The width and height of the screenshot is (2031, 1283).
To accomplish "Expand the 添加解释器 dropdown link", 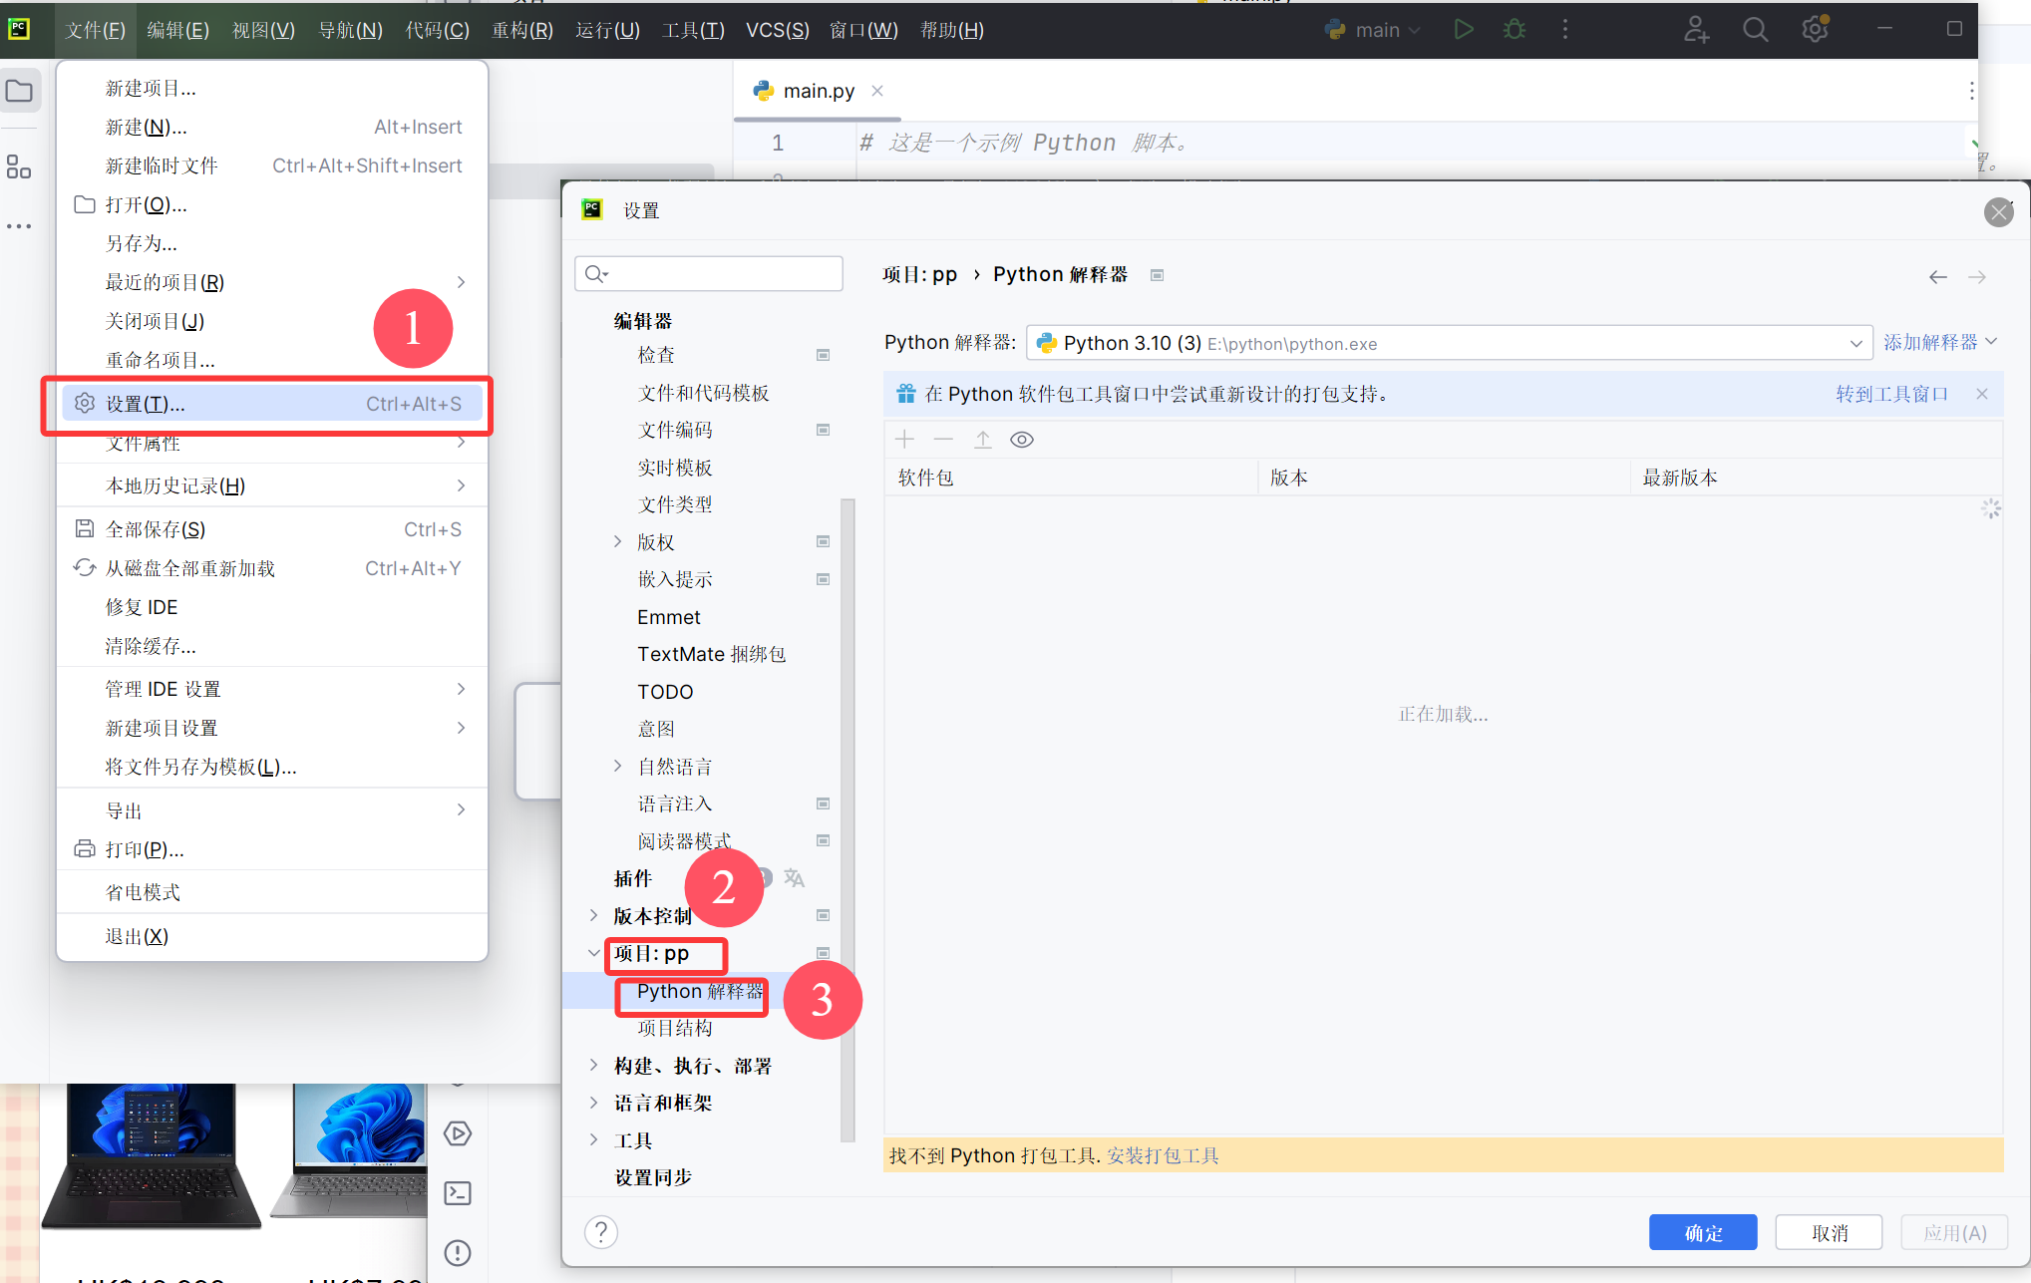I will pos(1939,342).
